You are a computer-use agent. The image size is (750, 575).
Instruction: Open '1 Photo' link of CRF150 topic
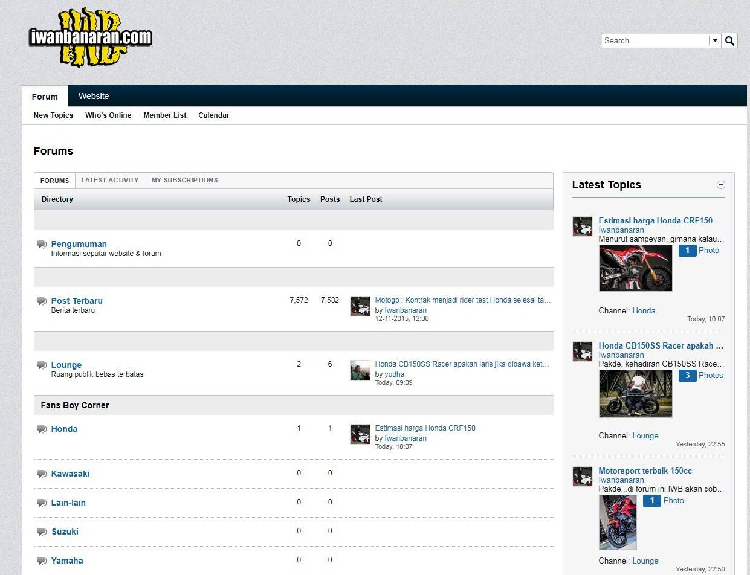tap(699, 250)
